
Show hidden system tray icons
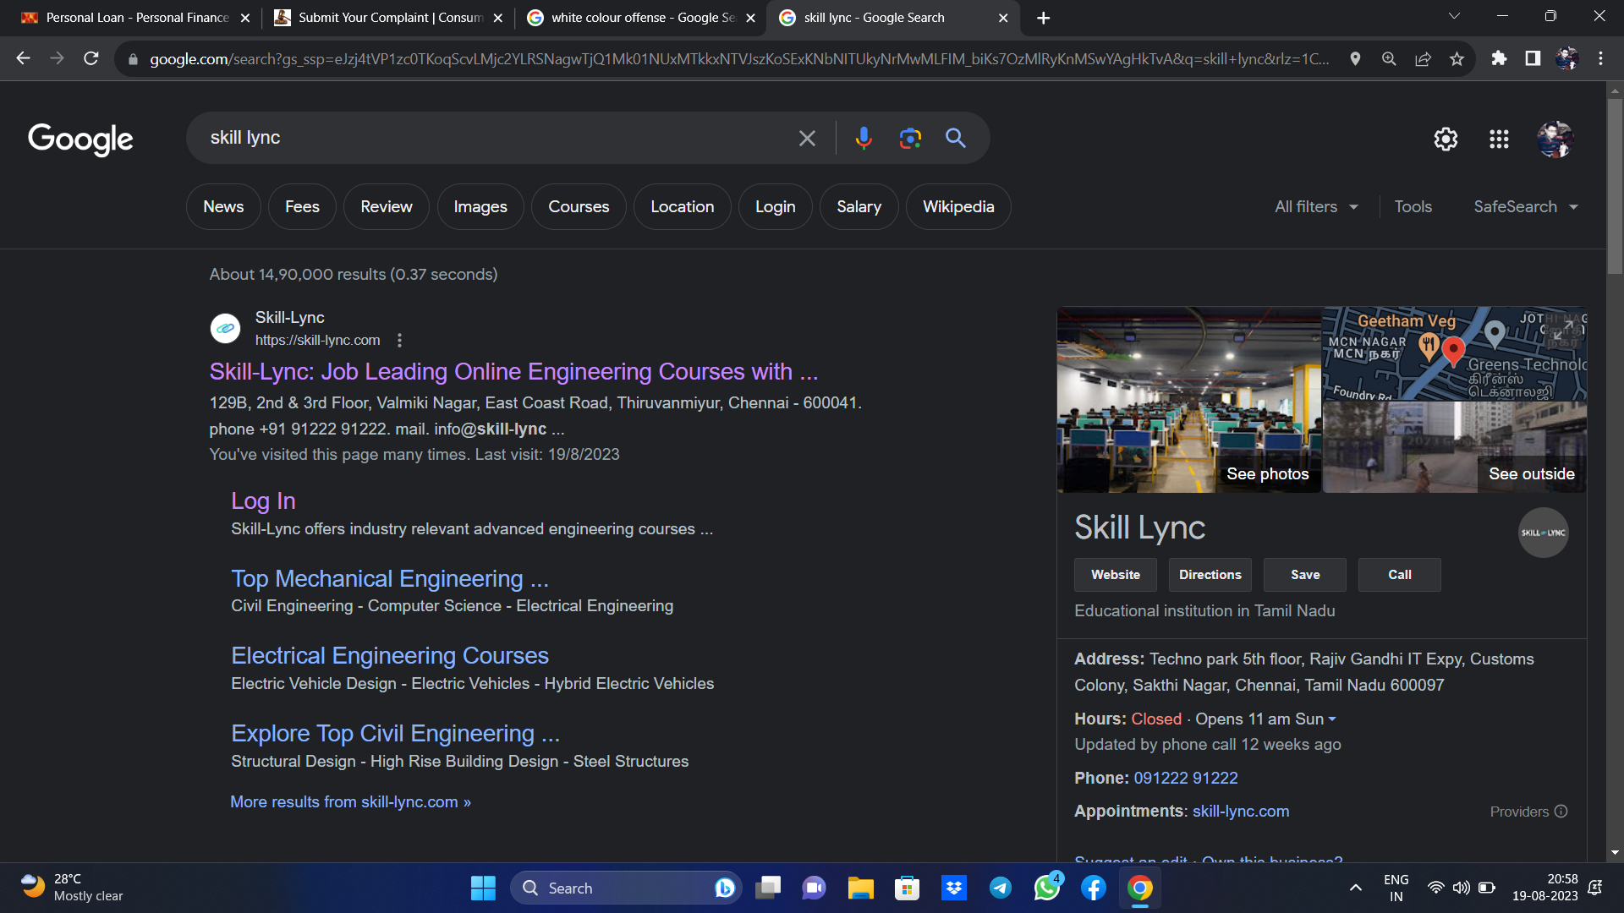[1355, 888]
